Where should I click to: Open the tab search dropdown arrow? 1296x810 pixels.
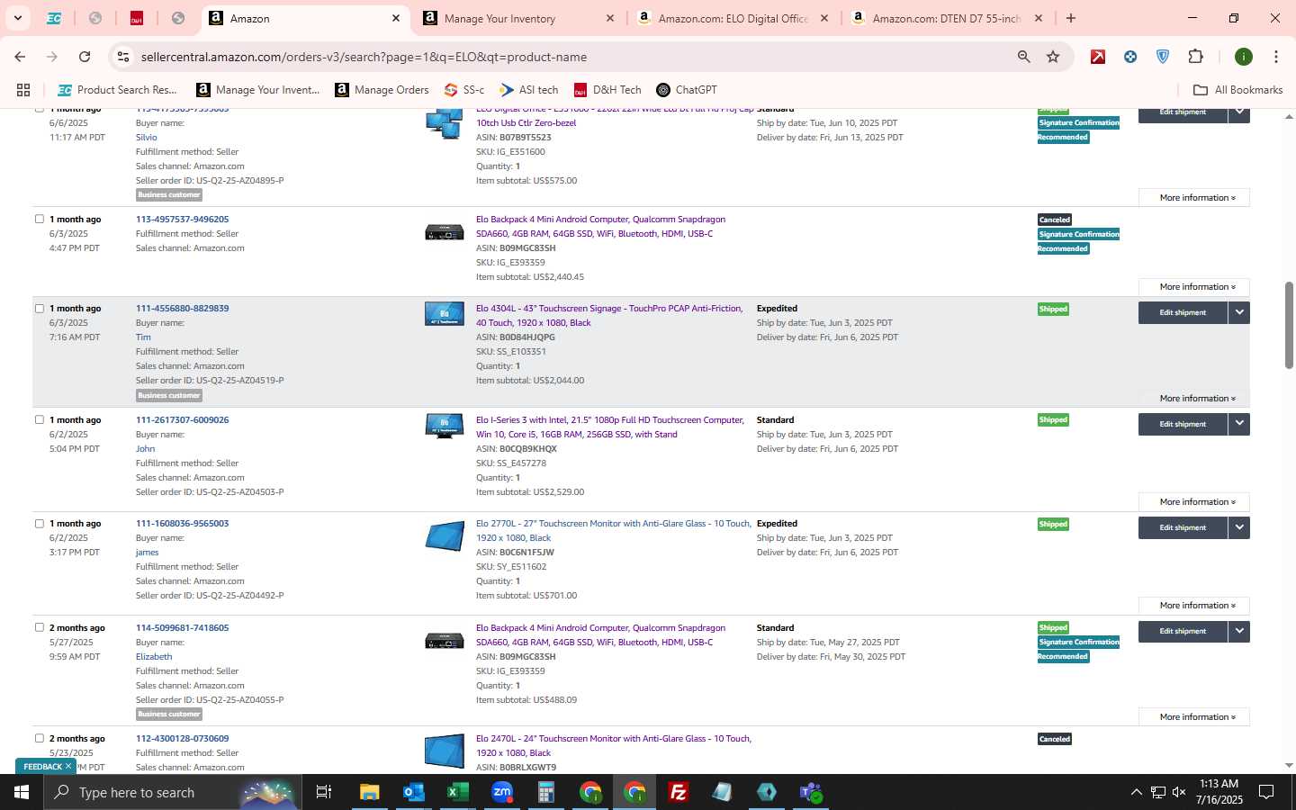click(17, 18)
